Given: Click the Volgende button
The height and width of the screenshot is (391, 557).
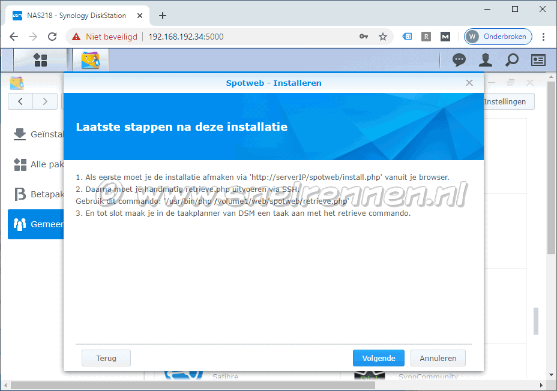Looking at the screenshot, I should [378, 358].
